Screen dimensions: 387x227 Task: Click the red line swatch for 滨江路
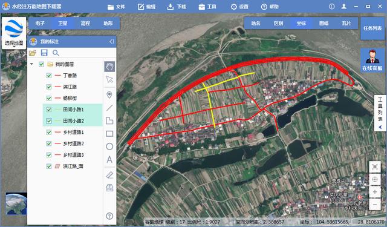click(57, 87)
